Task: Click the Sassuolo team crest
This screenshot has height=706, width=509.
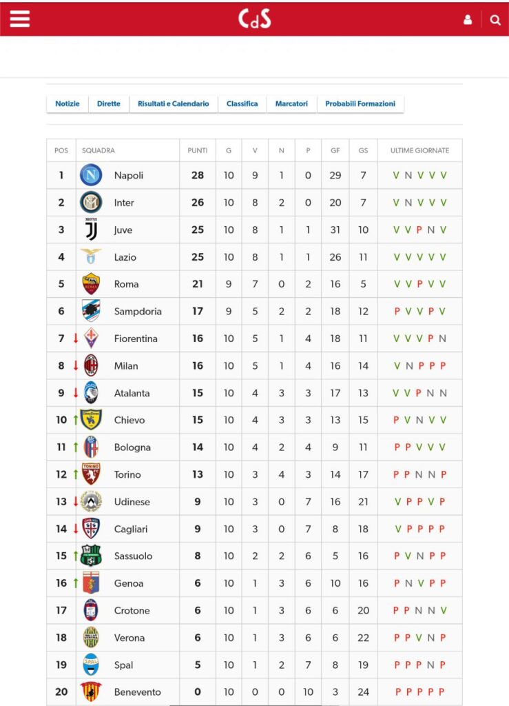Action: pyautogui.click(x=91, y=556)
